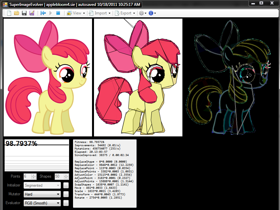The width and height of the screenshot is (280, 210).
Task: Click the 'SinceImproved: 38375' line
Action: [102, 155]
